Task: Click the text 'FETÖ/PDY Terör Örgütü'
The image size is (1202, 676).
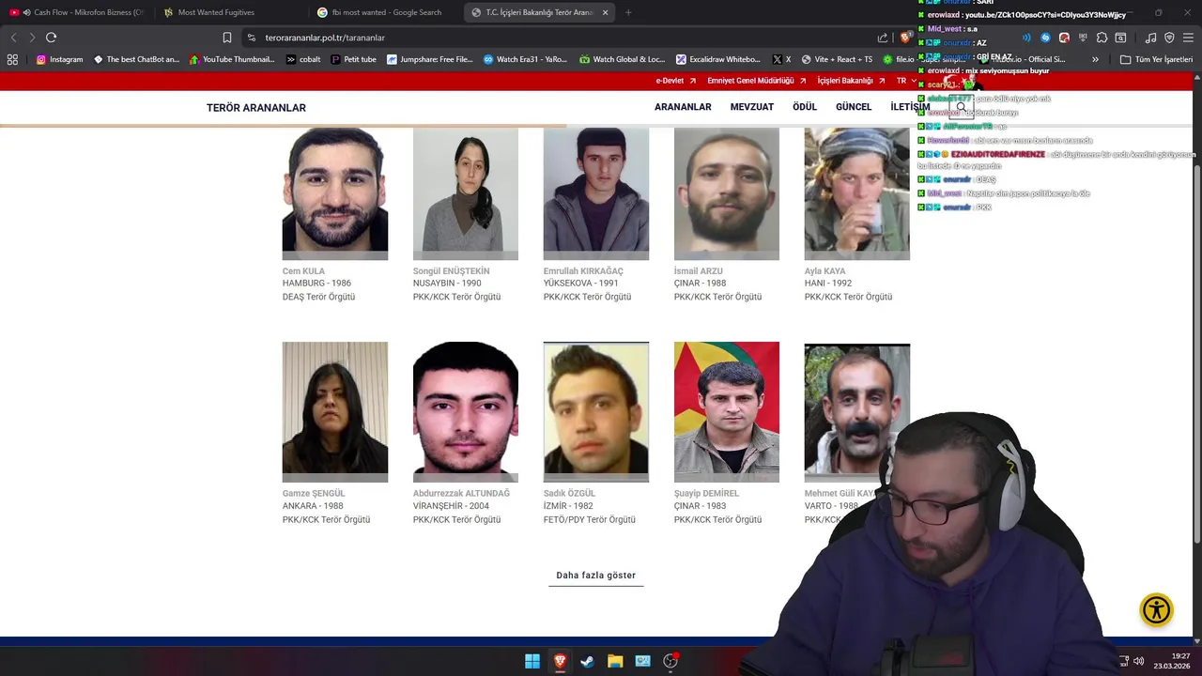Action: tap(590, 519)
